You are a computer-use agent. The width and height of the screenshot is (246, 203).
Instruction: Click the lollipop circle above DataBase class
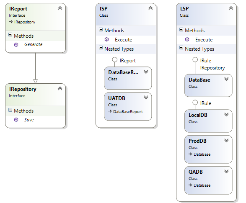click(195, 60)
